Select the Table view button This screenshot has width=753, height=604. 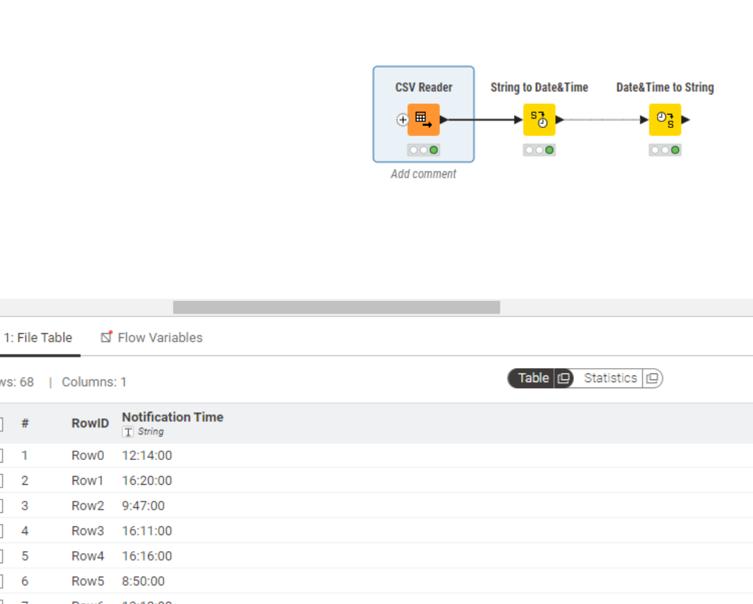[533, 378]
